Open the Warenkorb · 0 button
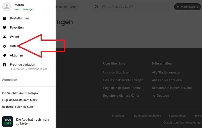 [187, 7]
